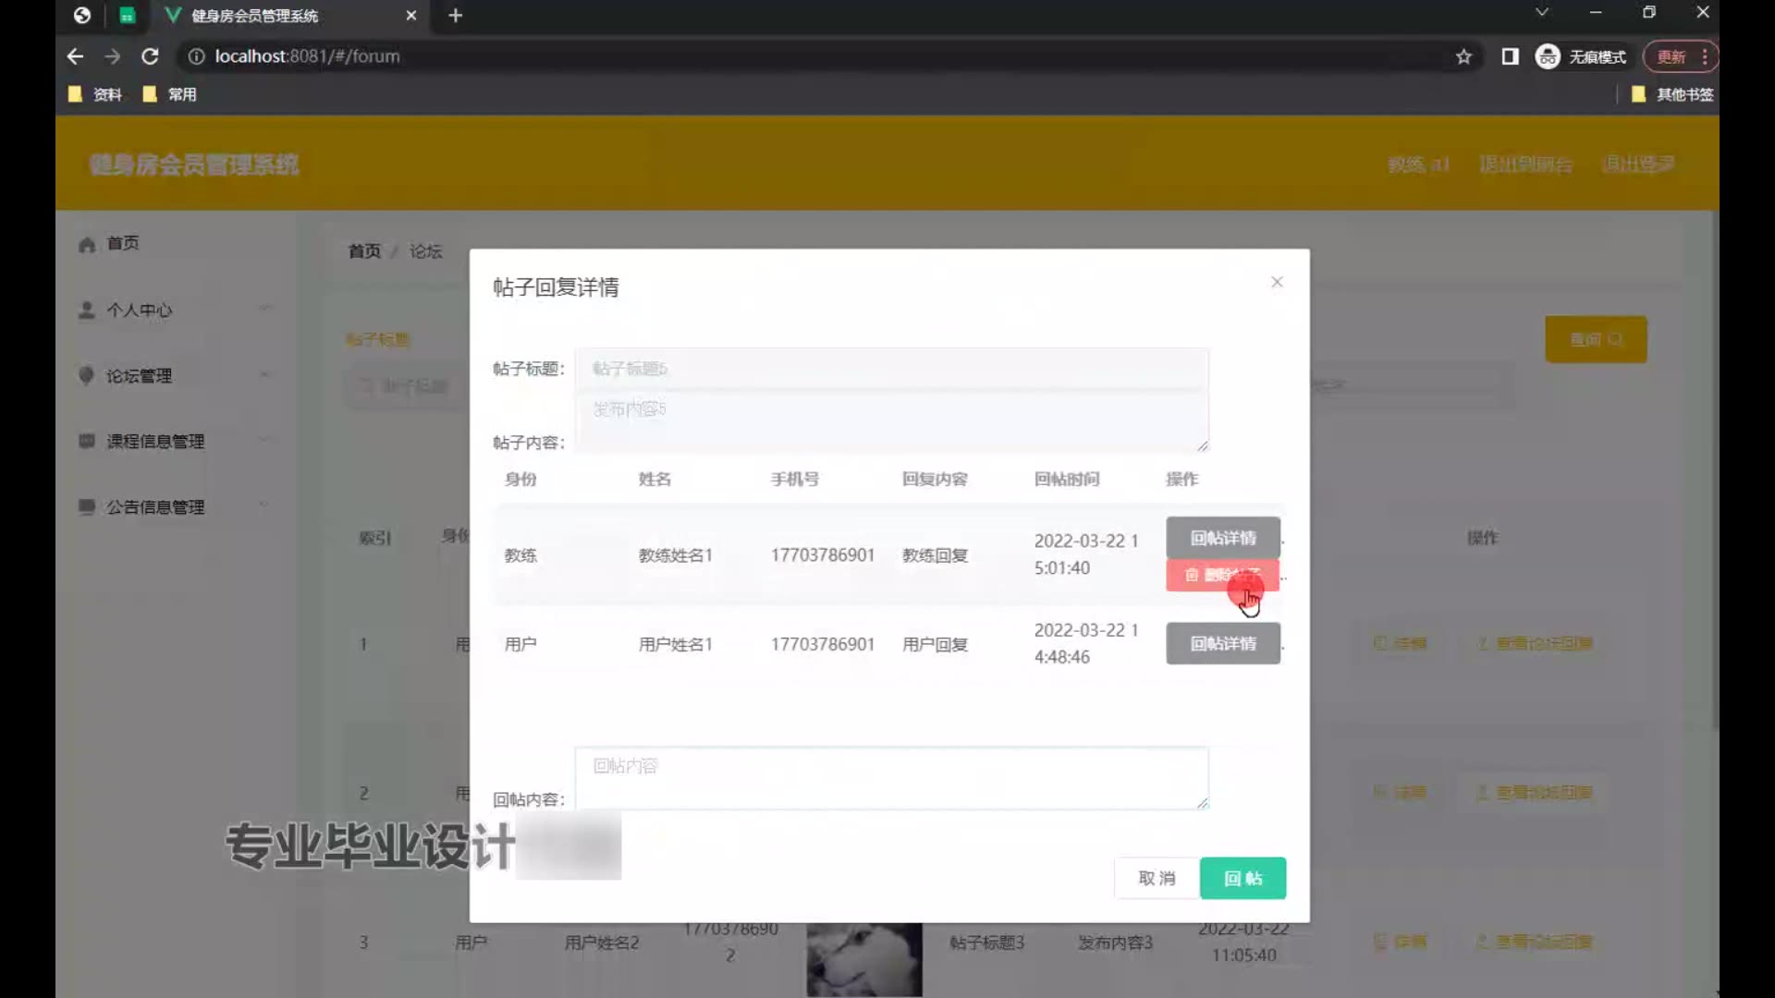Click the icon beside 论坛管理
Viewport: 1775px width, 998px height.
click(x=87, y=375)
